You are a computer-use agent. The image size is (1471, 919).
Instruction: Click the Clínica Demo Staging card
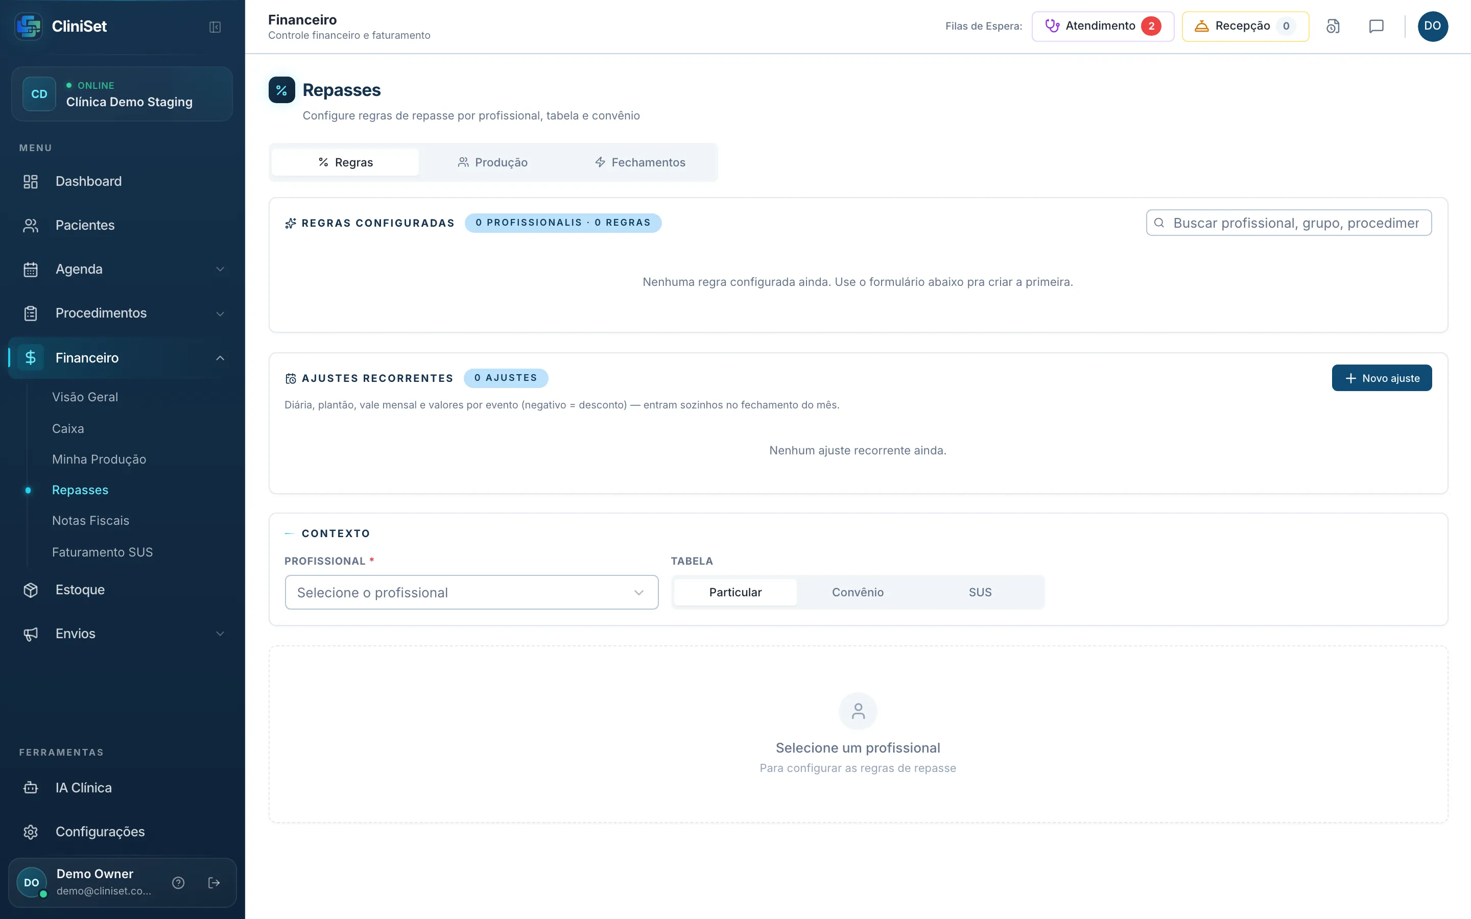point(122,94)
